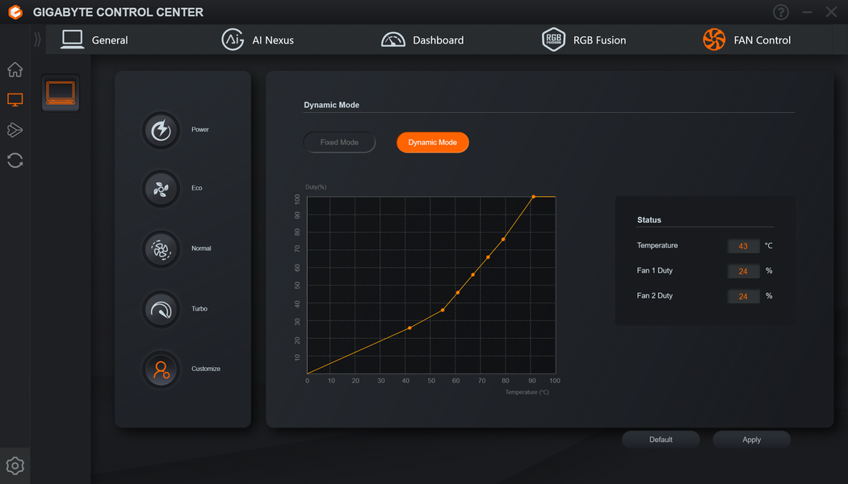Open the FAN Control tab
This screenshot has height=484, width=848.
click(746, 40)
